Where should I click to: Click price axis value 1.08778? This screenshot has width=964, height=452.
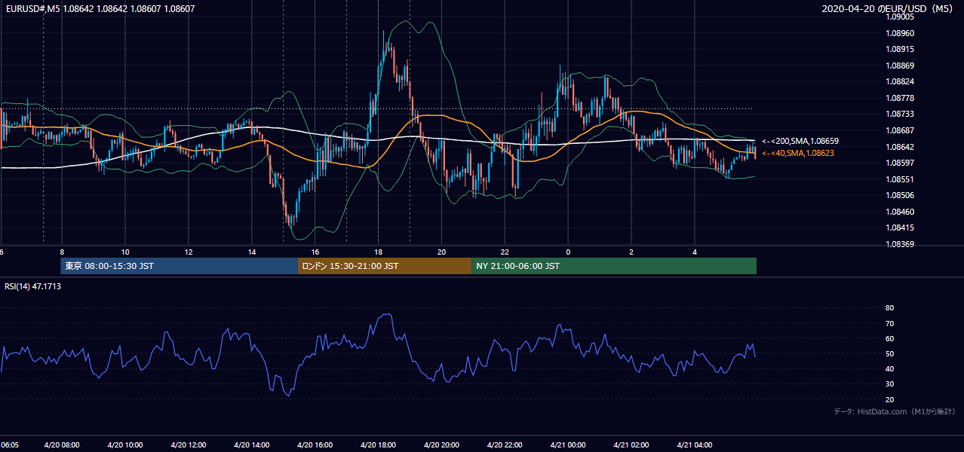901,98
